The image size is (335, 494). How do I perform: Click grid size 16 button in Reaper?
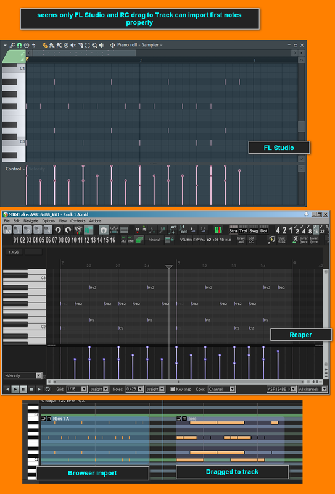[x=316, y=230]
